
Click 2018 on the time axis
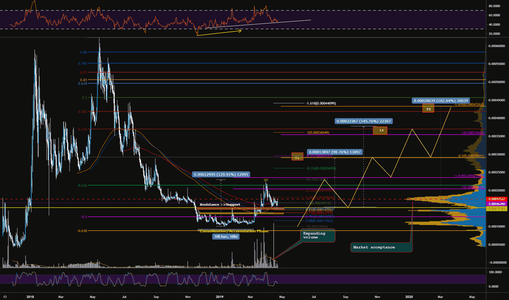(x=30, y=296)
